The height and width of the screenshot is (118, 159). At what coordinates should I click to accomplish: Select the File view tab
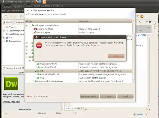[7, 22]
